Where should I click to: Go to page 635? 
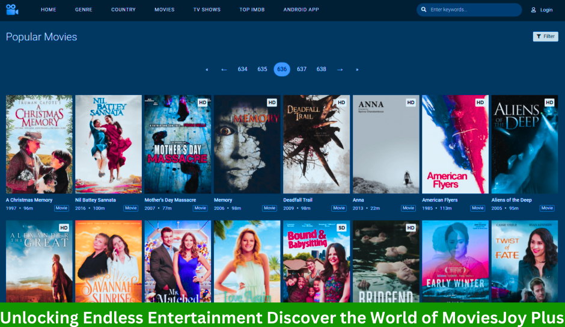click(262, 69)
